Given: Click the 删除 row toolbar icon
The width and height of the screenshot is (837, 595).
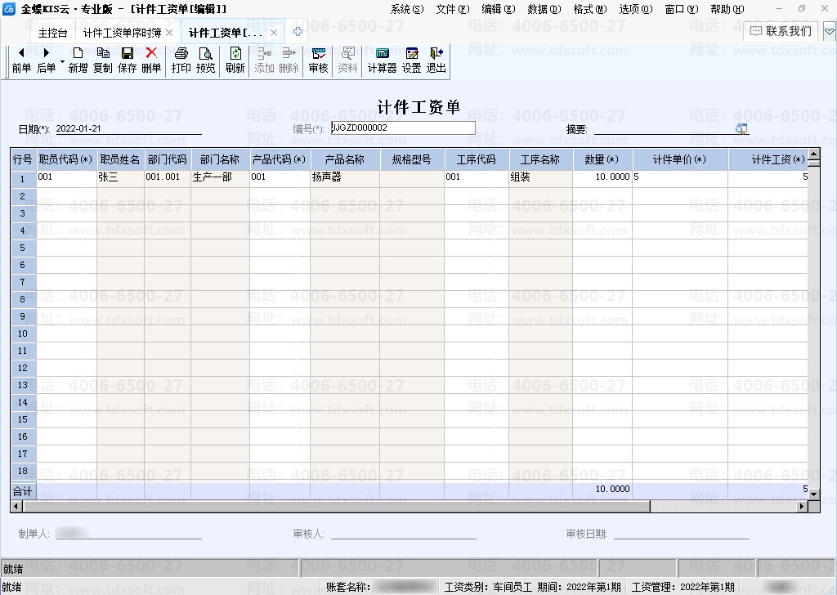Looking at the screenshot, I should pos(289,60).
